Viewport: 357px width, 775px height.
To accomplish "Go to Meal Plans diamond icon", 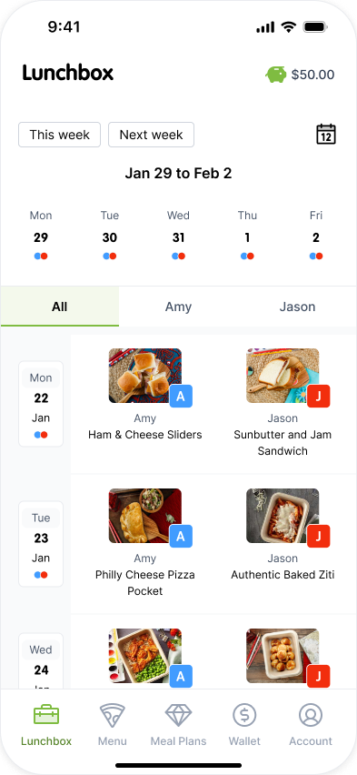I will tap(178, 715).
